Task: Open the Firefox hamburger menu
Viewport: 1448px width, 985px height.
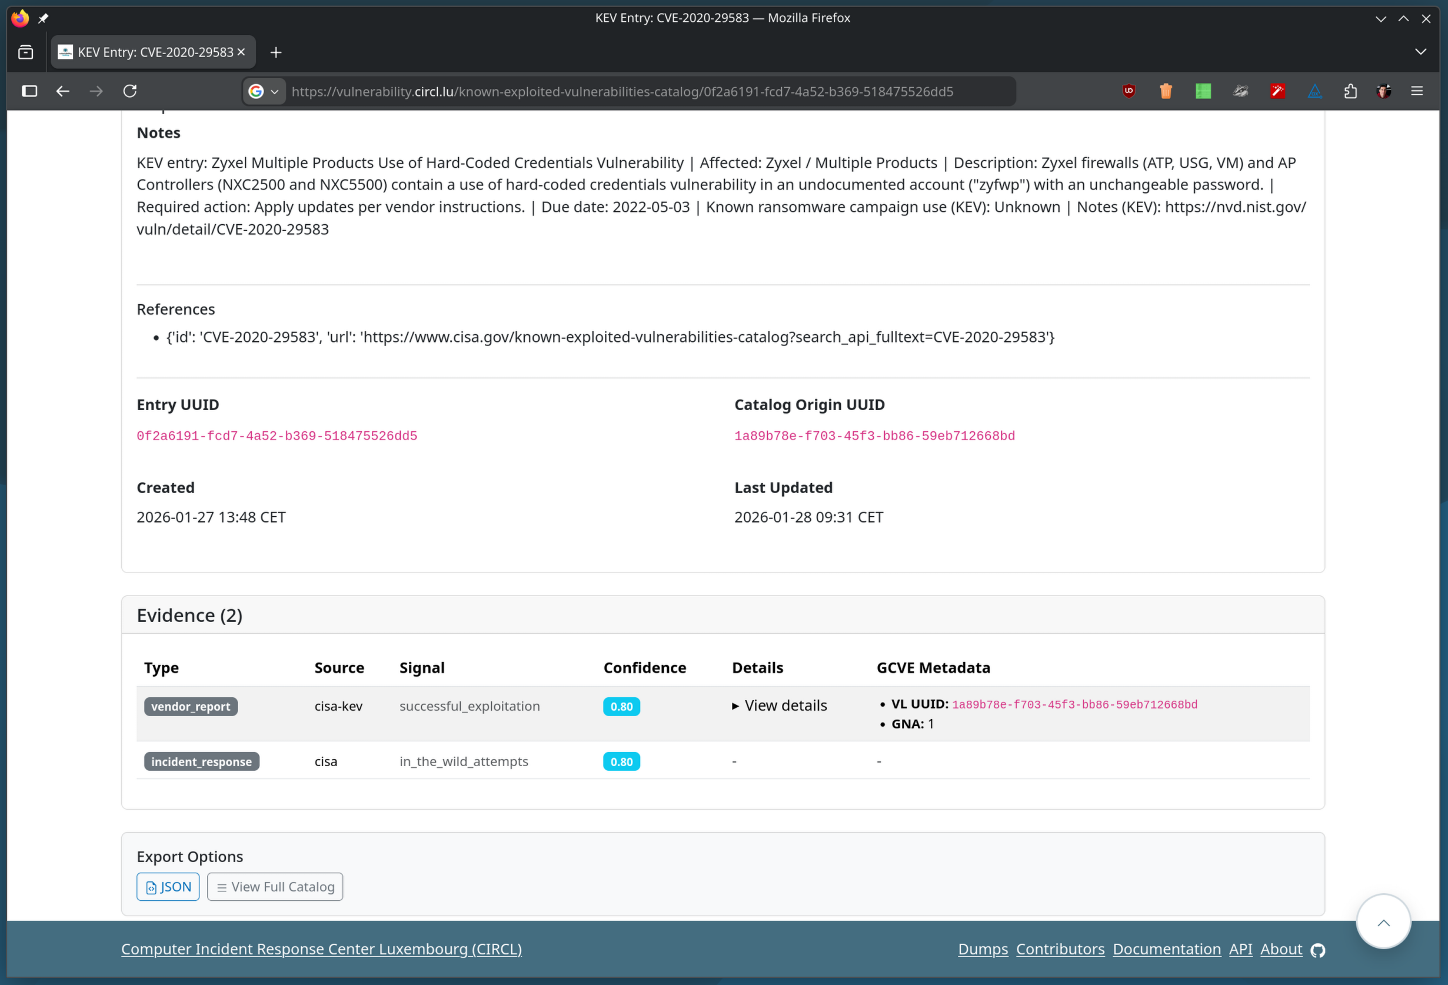Action: (x=1417, y=92)
